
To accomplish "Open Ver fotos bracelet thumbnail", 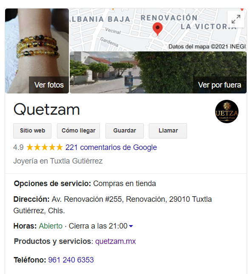I will point(37,51).
